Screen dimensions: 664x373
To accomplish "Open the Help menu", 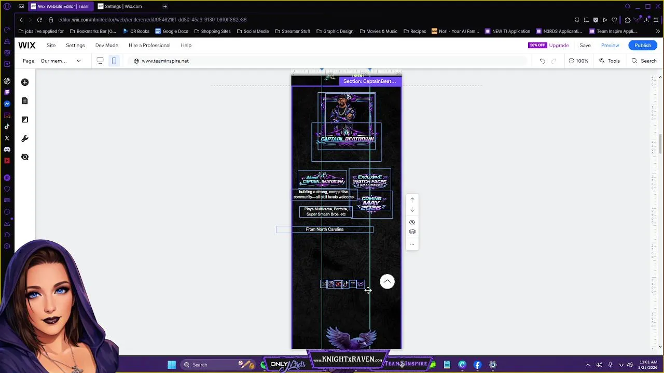I will pyautogui.click(x=186, y=46).
